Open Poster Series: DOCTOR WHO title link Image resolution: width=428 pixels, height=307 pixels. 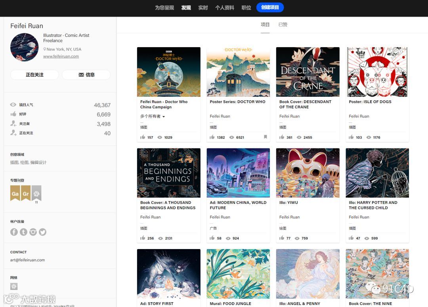[x=237, y=102]
